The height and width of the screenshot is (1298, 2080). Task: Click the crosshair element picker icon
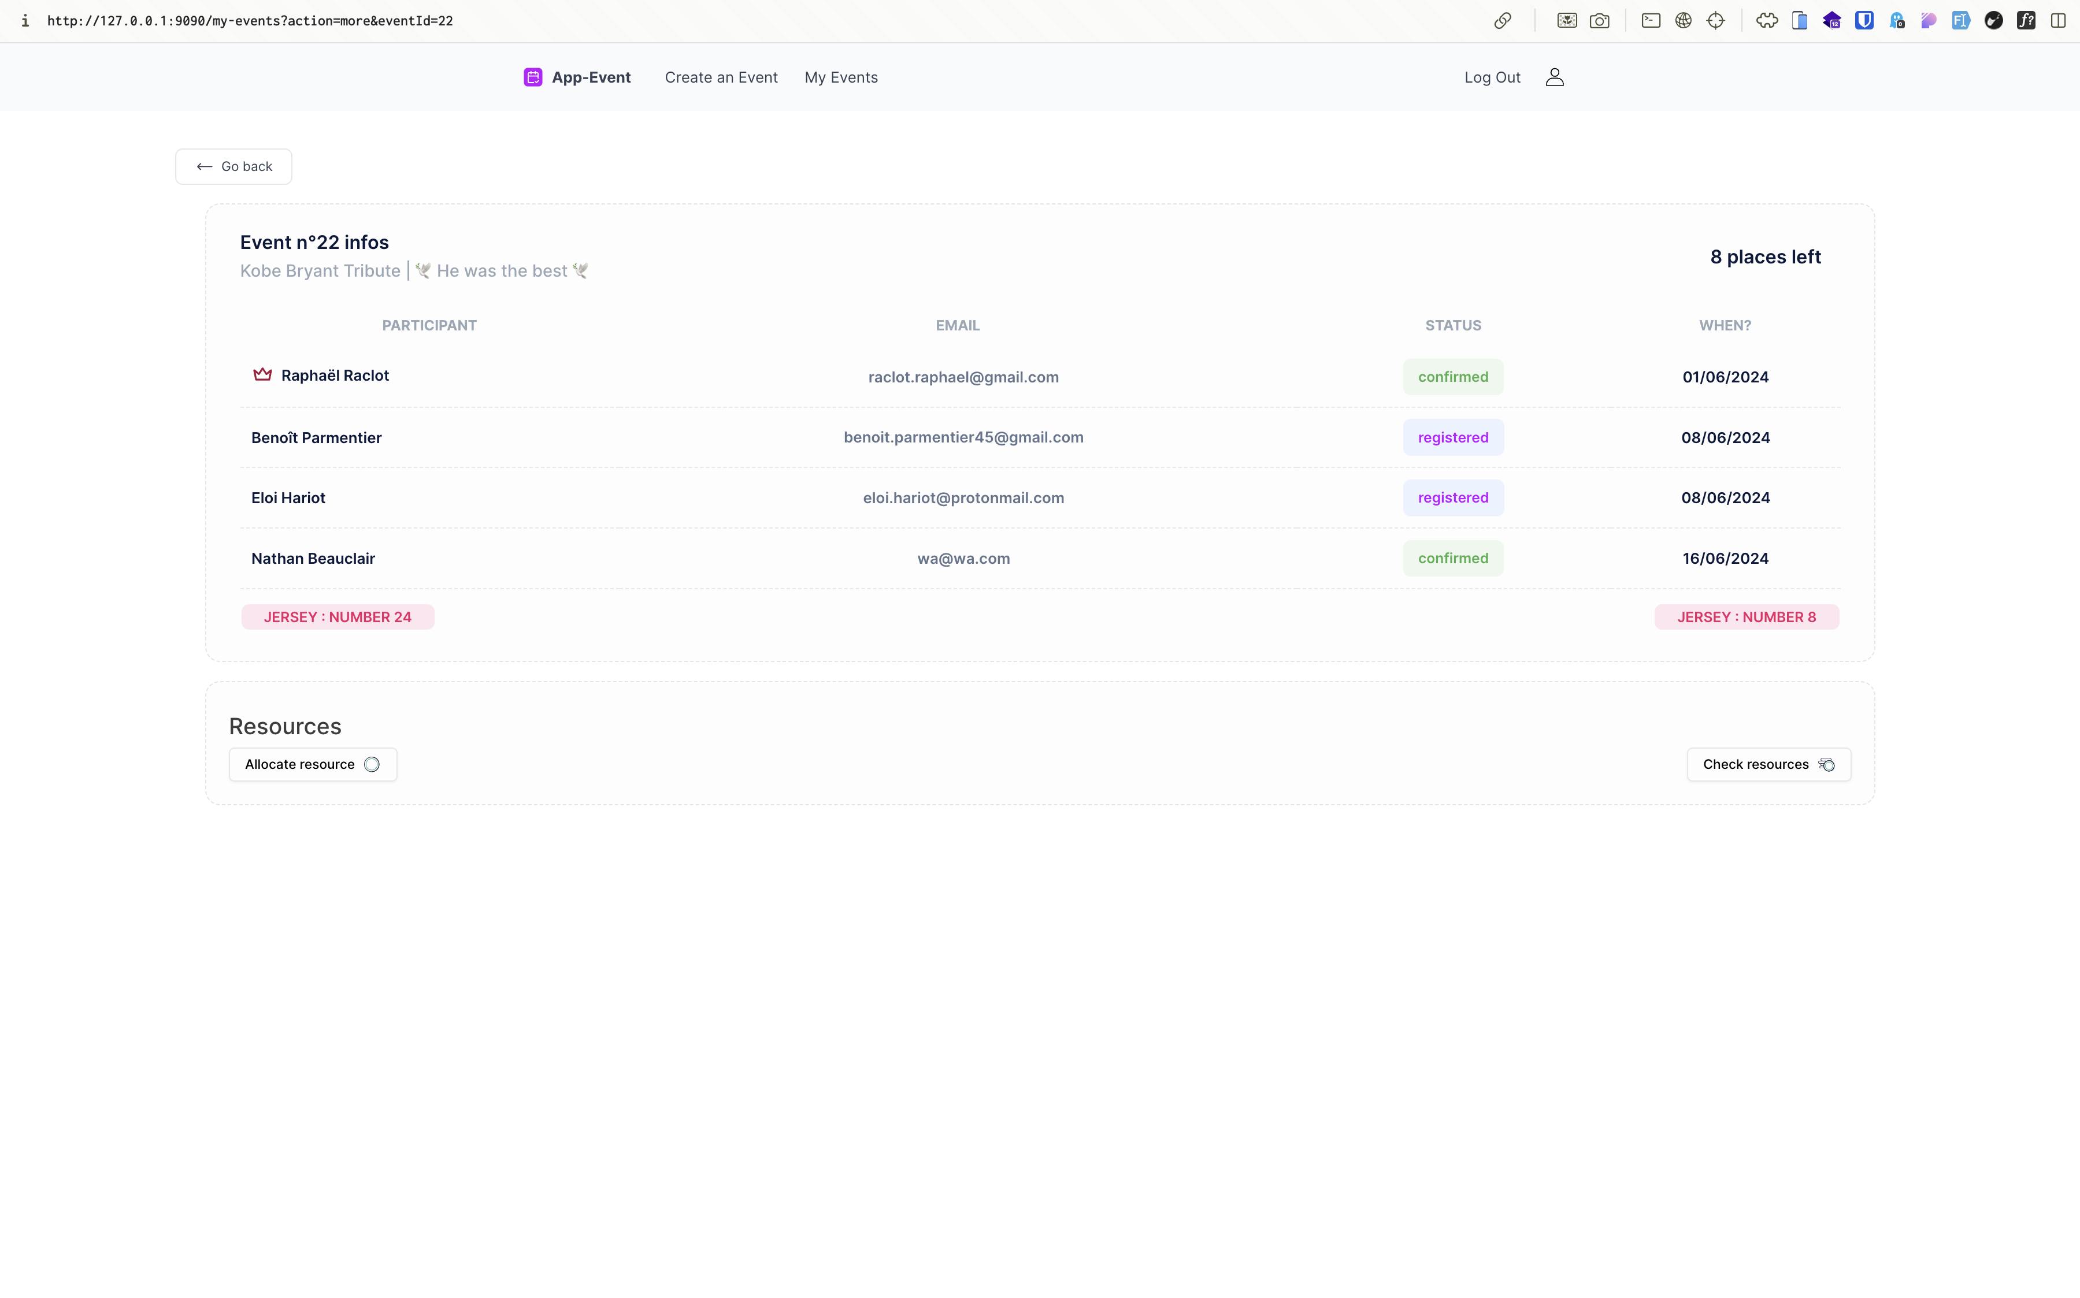pos(1715,21)
